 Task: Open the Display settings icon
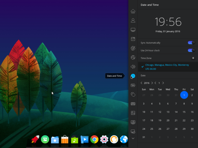(133, 30)
